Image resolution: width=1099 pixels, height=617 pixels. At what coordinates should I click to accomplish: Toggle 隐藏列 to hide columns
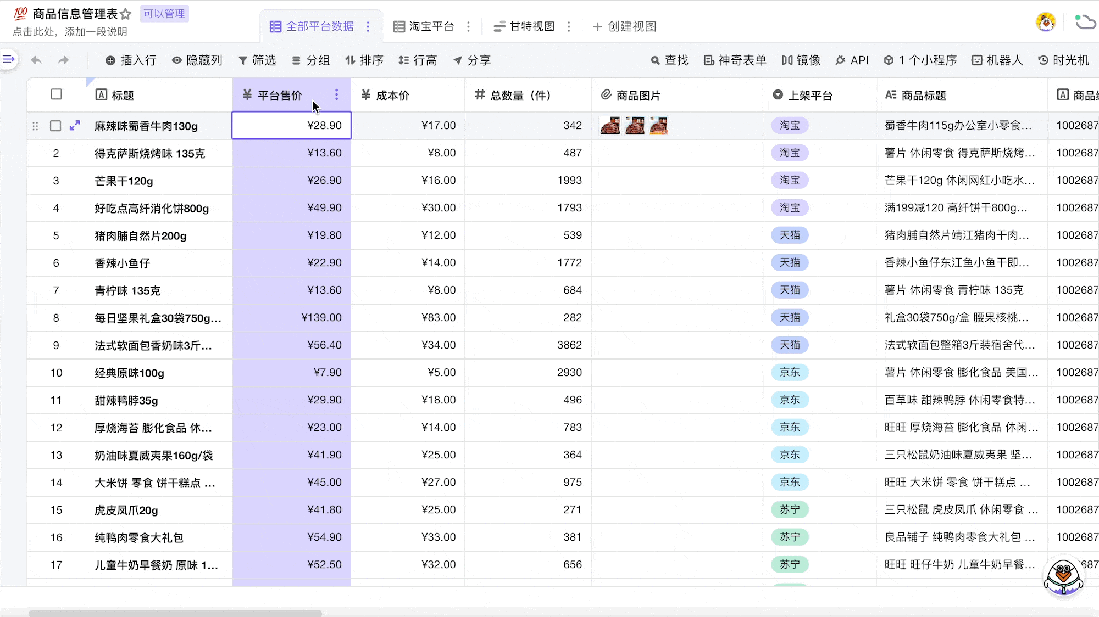click(x=197, y=60)
